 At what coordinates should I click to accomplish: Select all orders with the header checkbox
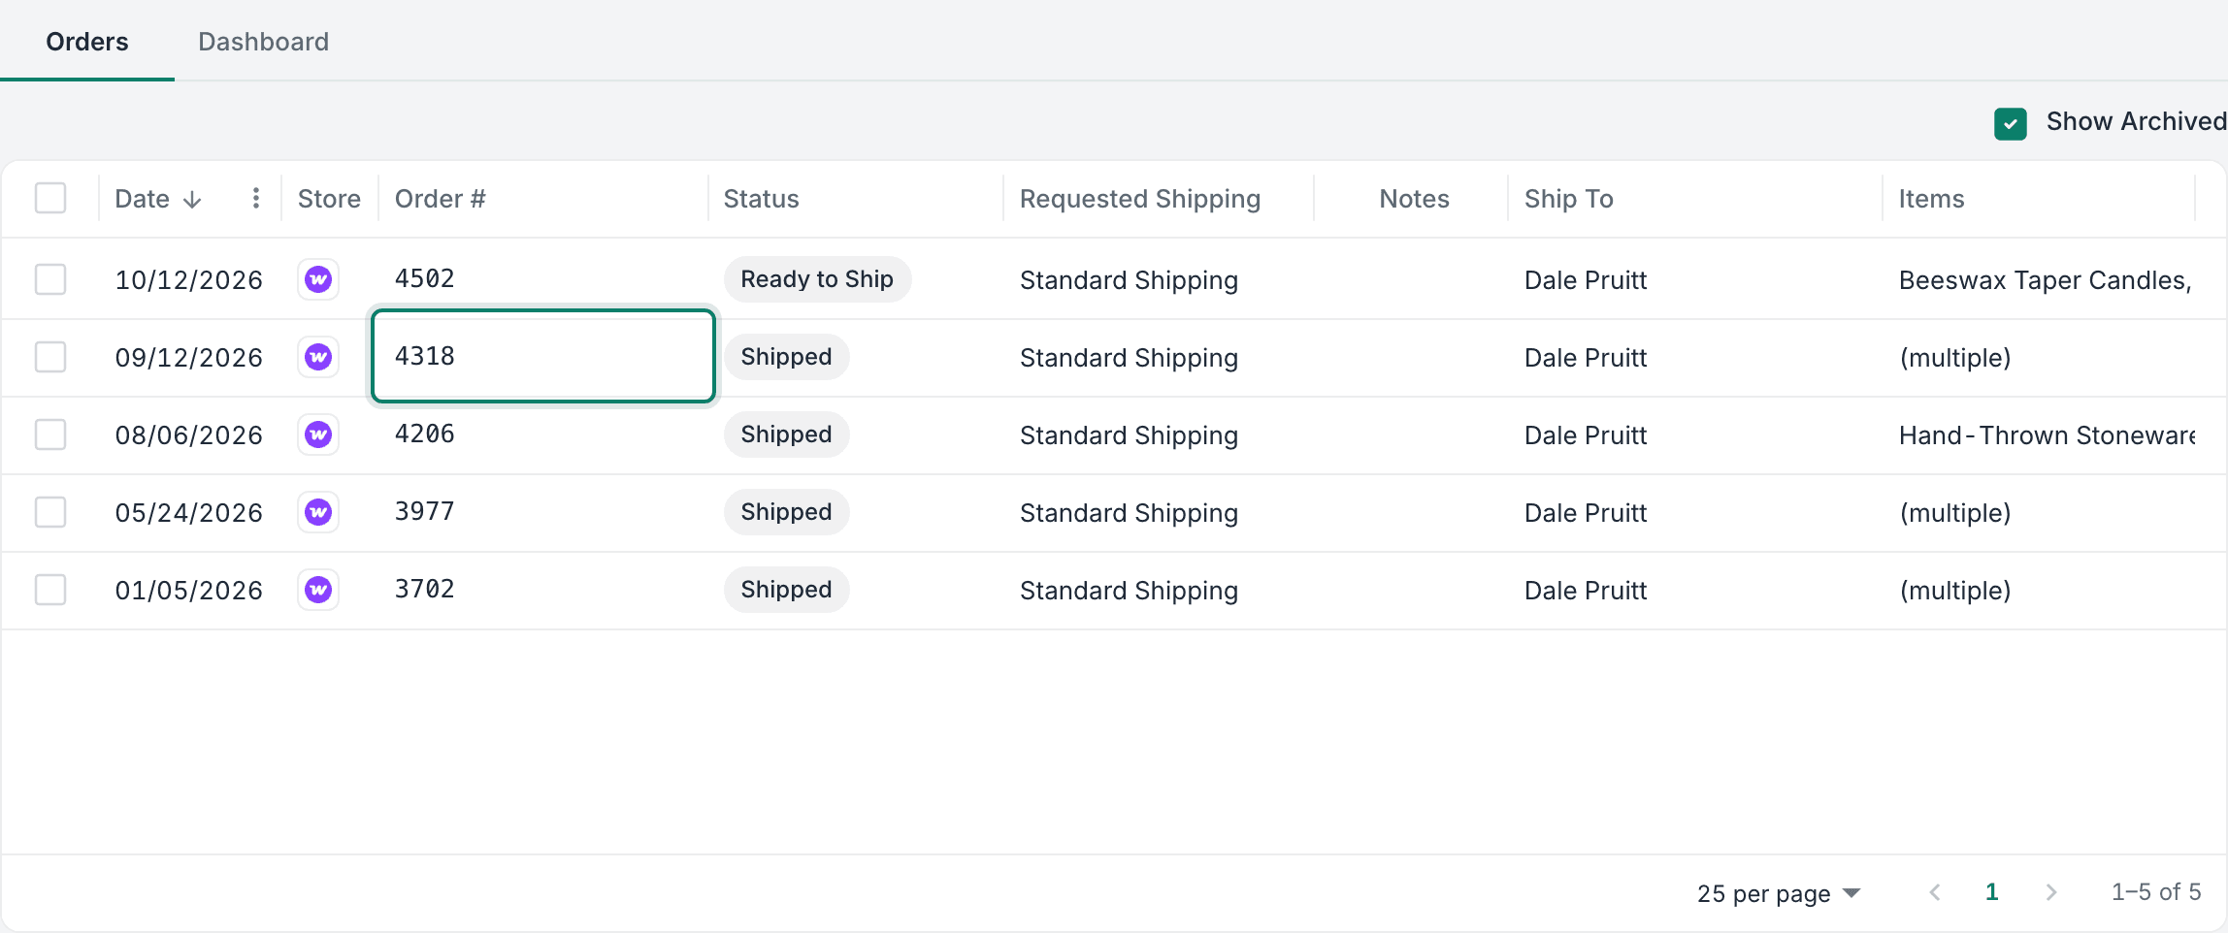click(x=50, y=198)
